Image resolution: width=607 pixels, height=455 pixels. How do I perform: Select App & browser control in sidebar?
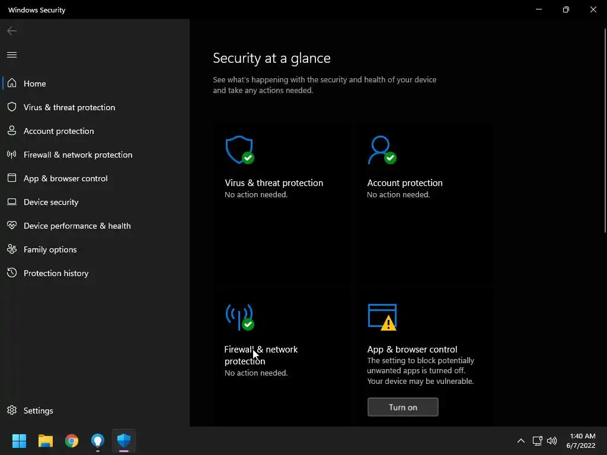(x=95, y=178)
